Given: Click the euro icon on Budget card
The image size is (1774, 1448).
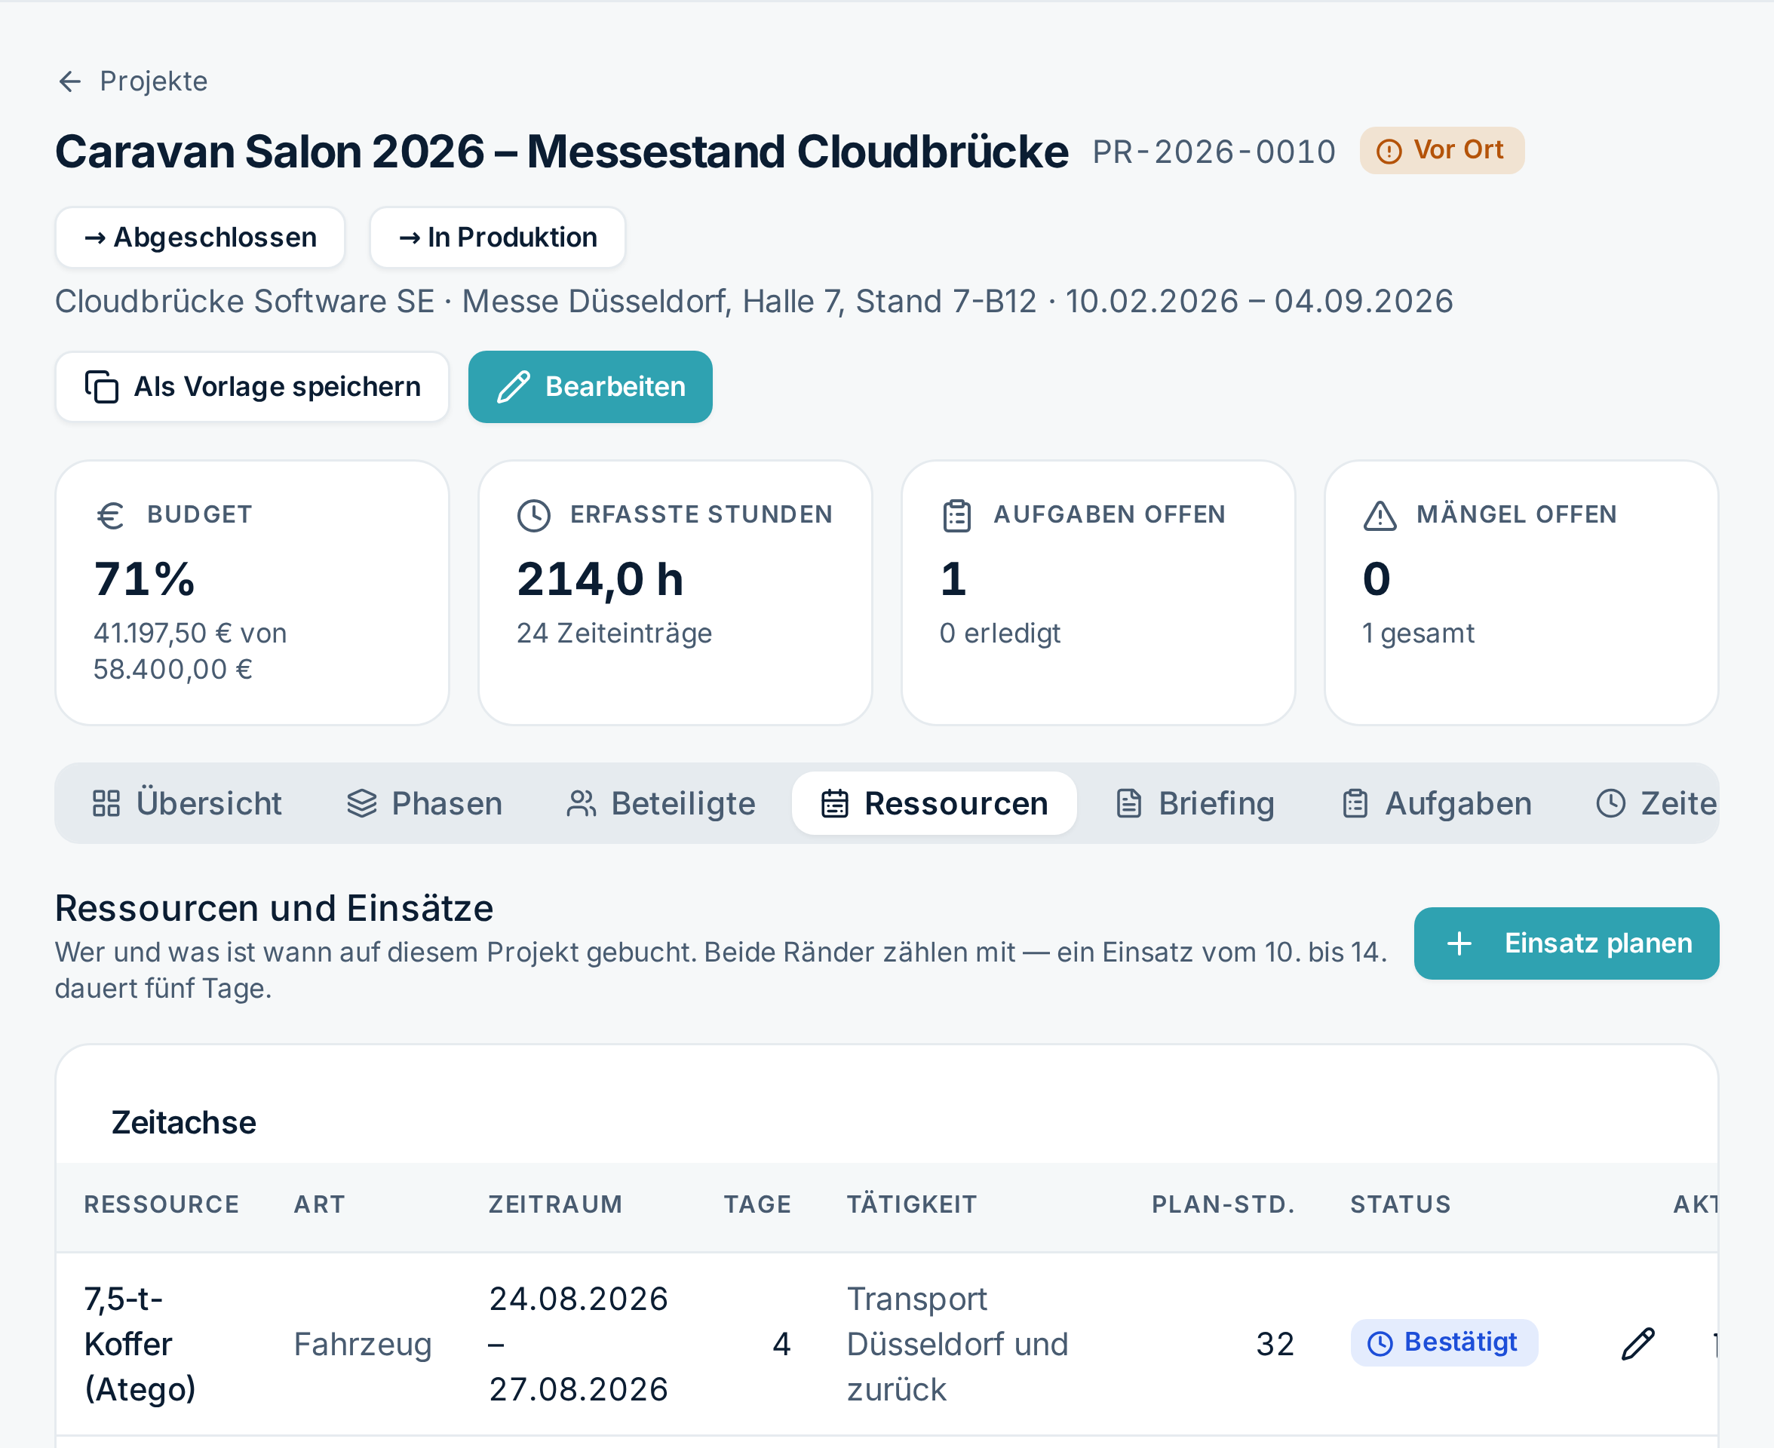Looking at the screenshot, I should tap(110, 516).
